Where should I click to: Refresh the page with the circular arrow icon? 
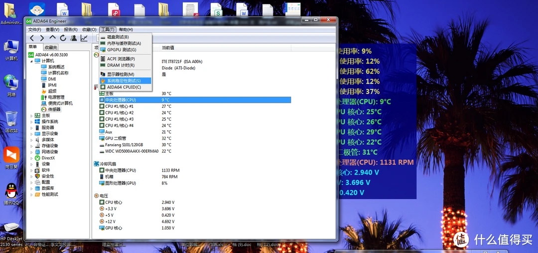[x=63, y=38]
